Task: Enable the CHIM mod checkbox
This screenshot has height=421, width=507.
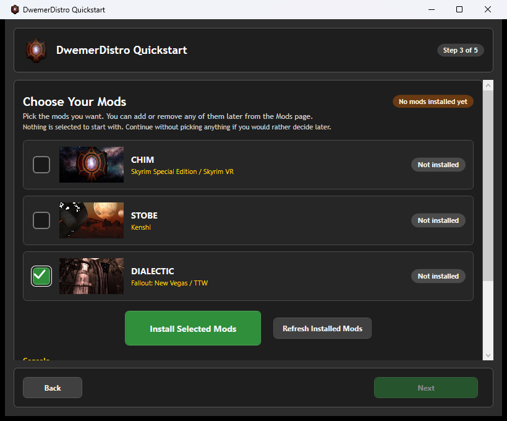Action: point(41,165)
